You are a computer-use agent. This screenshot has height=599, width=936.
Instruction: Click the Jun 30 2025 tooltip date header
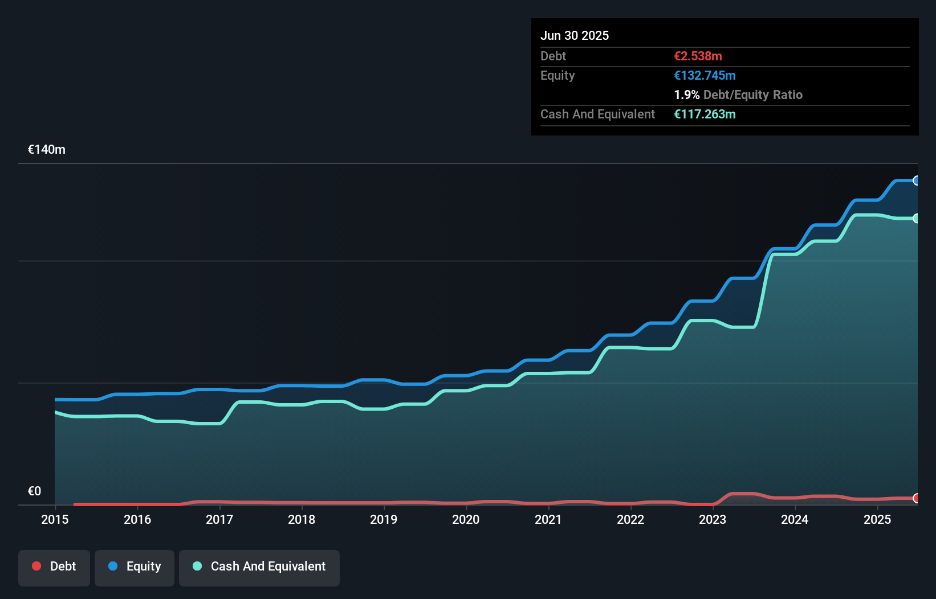(x=575, y=35)
